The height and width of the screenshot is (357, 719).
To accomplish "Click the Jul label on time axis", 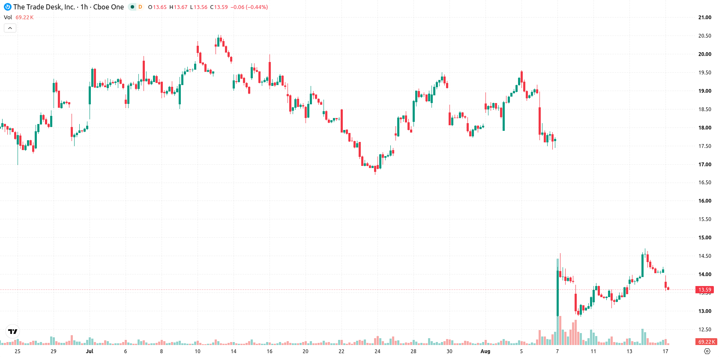I will pyautogui.click(x=90, y=351).
